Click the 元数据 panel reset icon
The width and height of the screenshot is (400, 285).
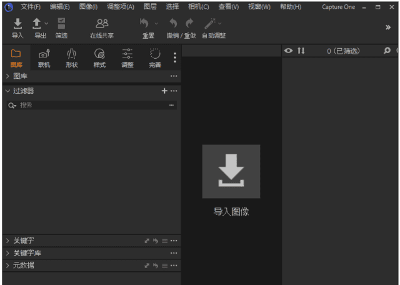156,266
